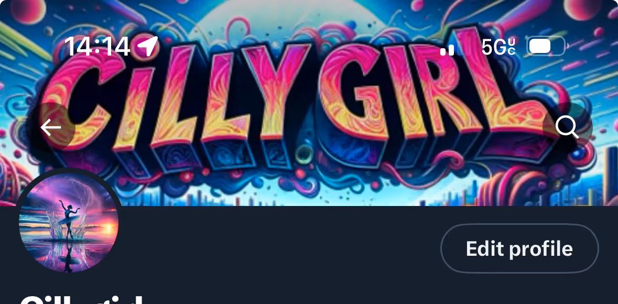Tap the dancer silhouette in the avatar
618x304 pixels.
(x=69, y=219)
